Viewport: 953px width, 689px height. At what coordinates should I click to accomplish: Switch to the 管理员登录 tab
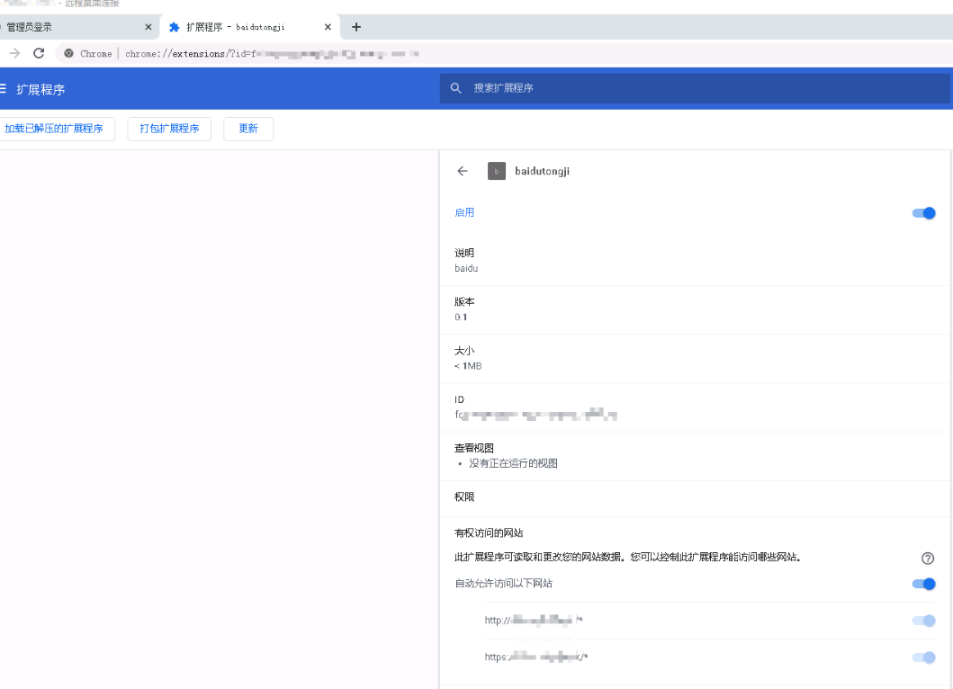point(77,27)
